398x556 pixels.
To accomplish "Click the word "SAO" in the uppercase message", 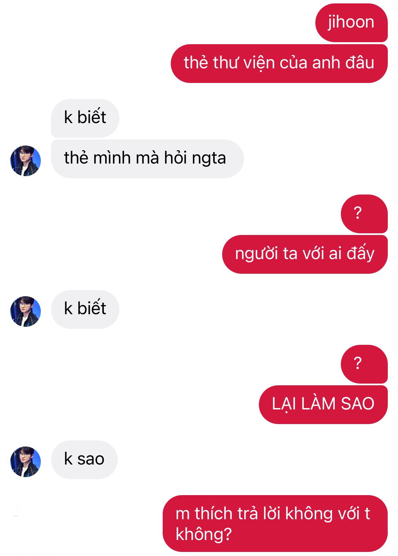I will (358, 404).
